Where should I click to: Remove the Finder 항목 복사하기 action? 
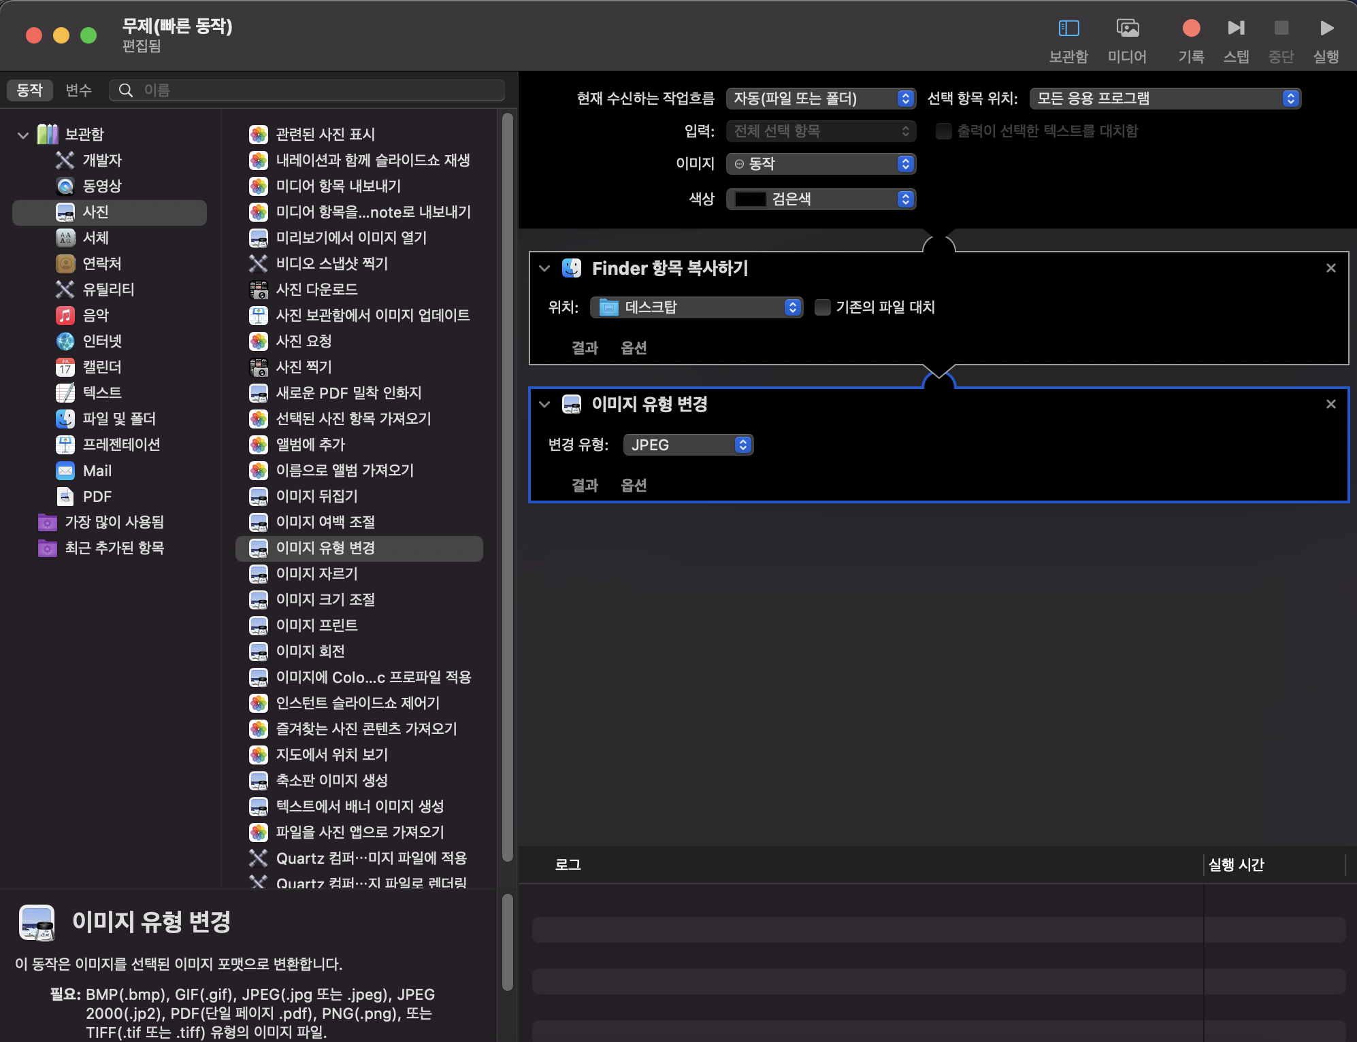(1331, 269)
